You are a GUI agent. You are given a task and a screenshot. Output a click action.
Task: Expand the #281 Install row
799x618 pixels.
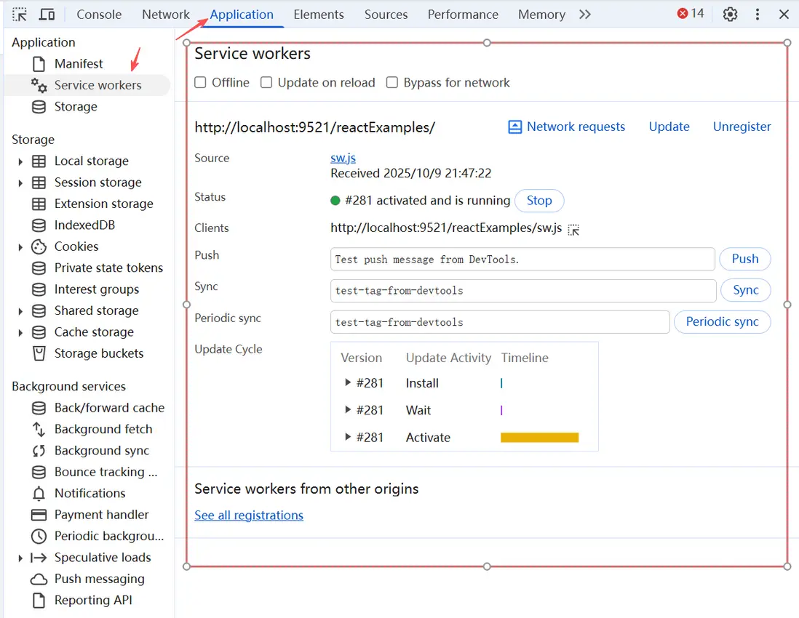(x=348, y=383)
